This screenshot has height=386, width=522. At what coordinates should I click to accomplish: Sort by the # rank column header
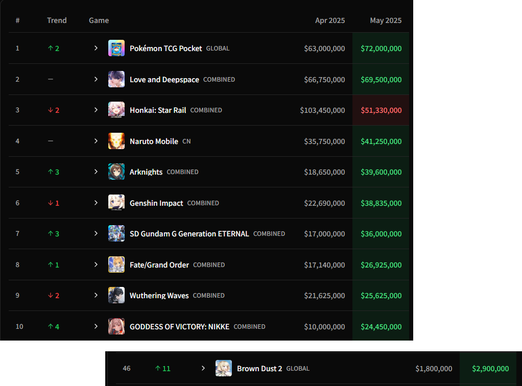18,20
